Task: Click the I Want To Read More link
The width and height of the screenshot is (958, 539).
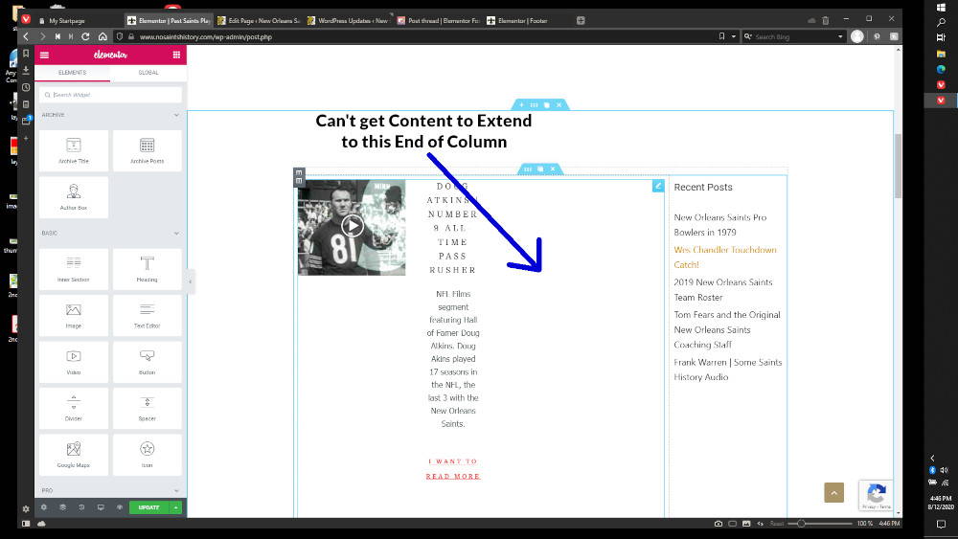Action: [x=453, y=469]
